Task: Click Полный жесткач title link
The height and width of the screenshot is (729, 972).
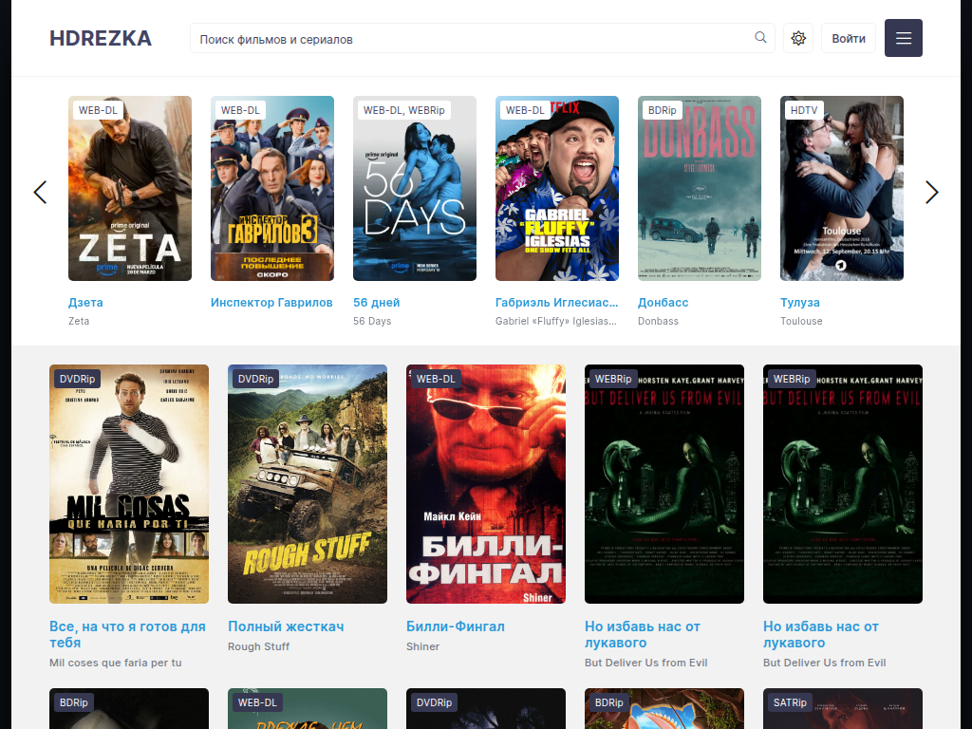Action: [286, 626]
